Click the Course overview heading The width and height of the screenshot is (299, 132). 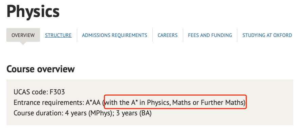[x=40, y=69]
